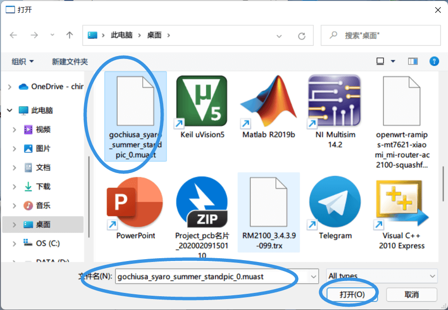Click the search magnifier icon
Viewport: 448px width, 310px height.
coord(333,35)
